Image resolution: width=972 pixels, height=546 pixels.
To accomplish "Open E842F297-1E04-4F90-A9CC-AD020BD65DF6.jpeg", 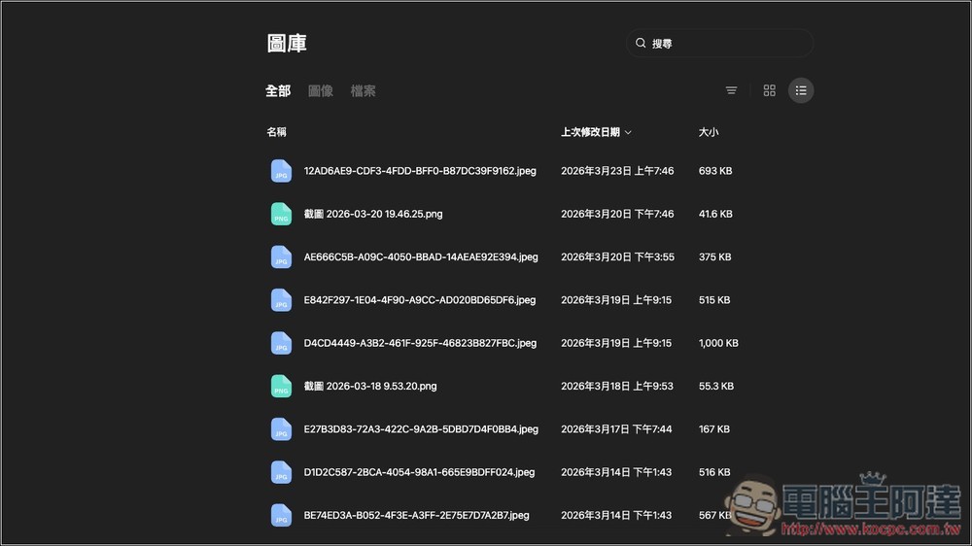I will pyautogui.click(x=420, y=300).
